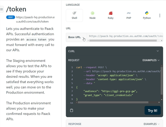Click the RESPONSE label
Viewport: 166px width, 127px height.
click(x=75, y=124)
